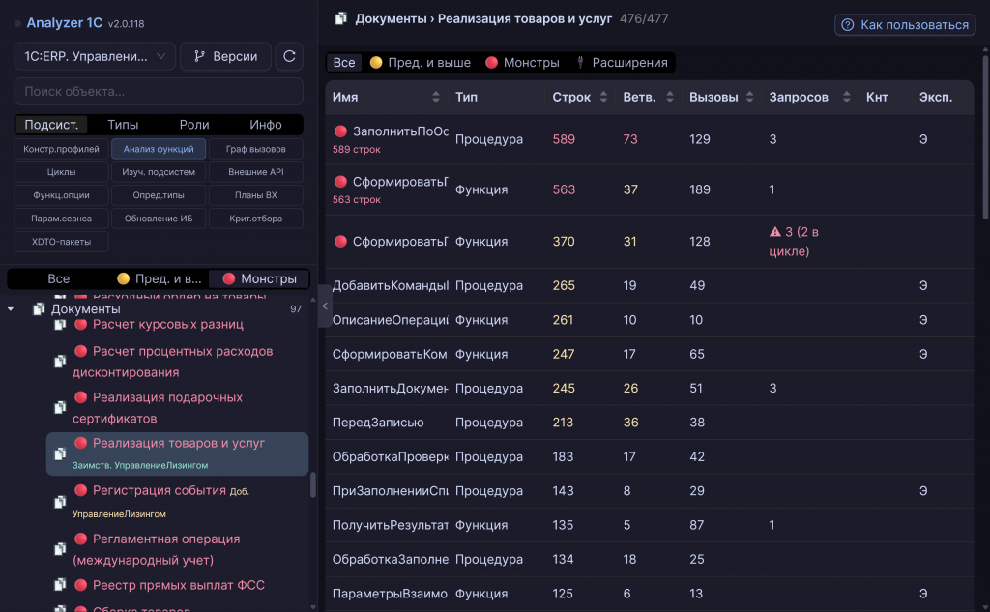Sort the Имя column using sort arrows

tap(436, 98)
